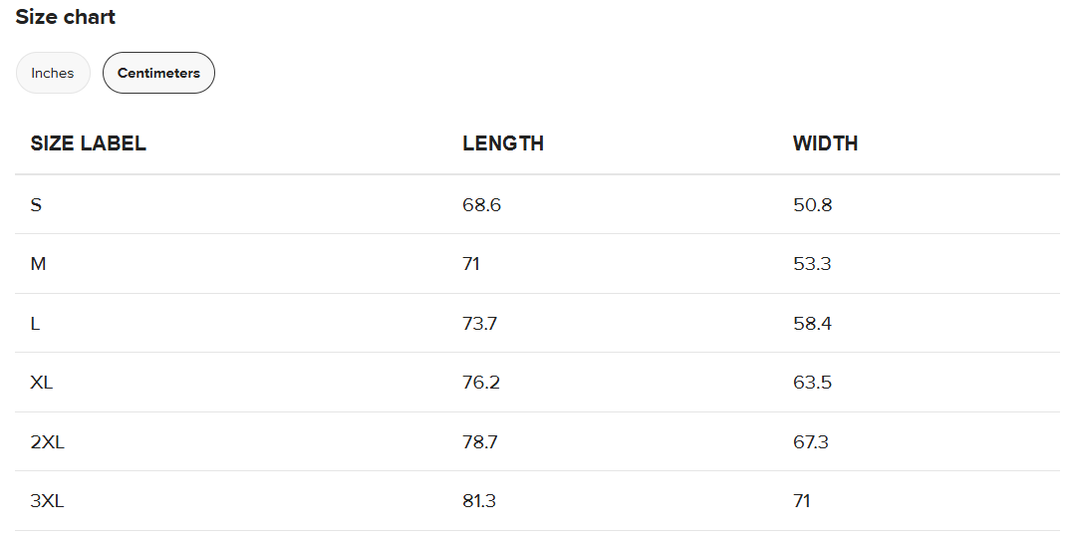Image resolution: width=1073 pixels, height=540 pixels.
Task: Click the 73.7 length value
Action: [480, 324]
